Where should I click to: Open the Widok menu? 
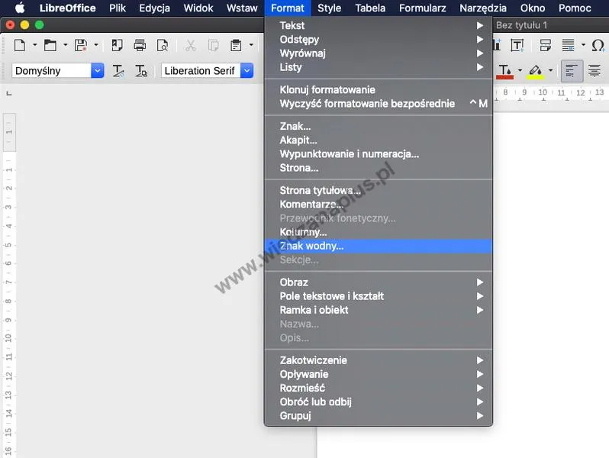coord(198,8)
